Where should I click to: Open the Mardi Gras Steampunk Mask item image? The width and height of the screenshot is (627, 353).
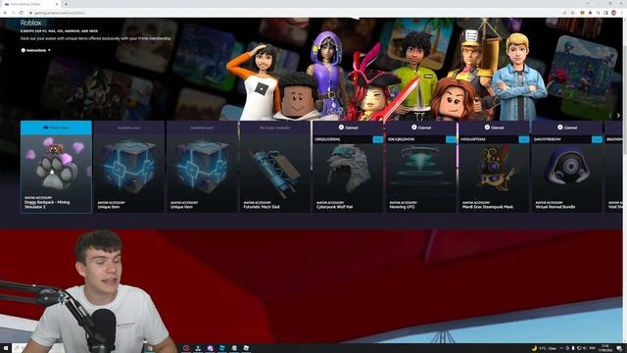(494, 170)
